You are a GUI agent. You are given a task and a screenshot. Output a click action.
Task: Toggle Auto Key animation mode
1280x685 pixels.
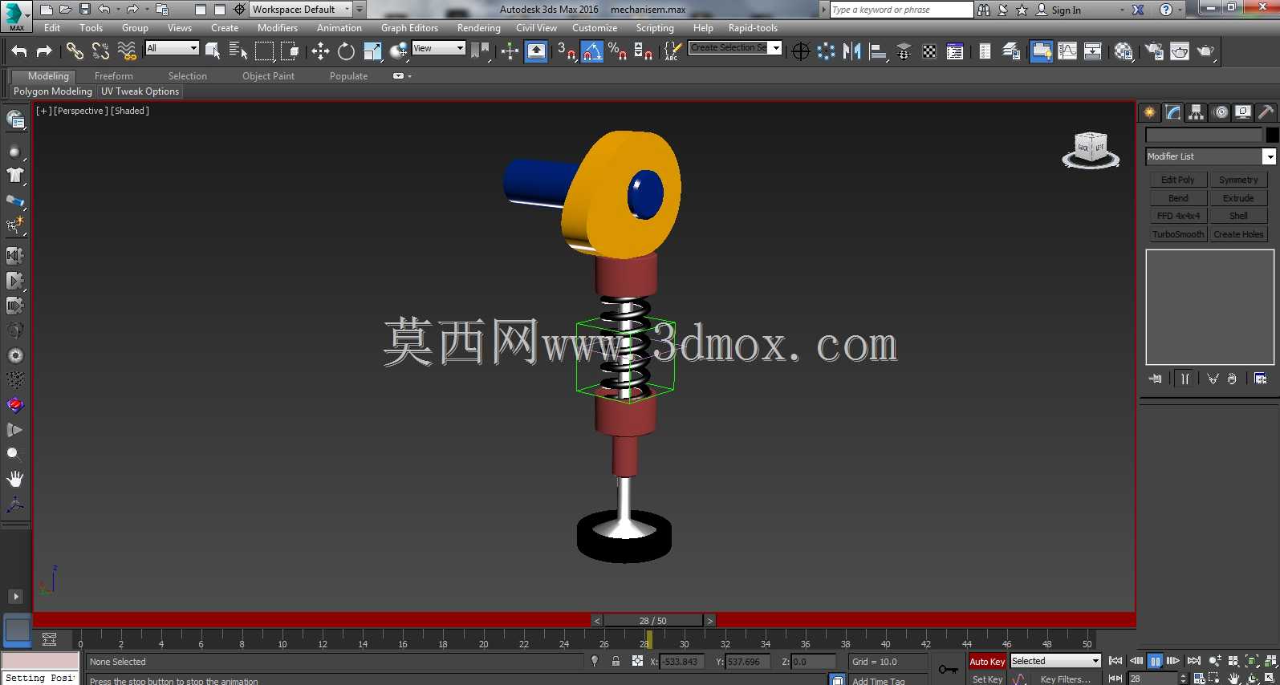pos(987,662)
